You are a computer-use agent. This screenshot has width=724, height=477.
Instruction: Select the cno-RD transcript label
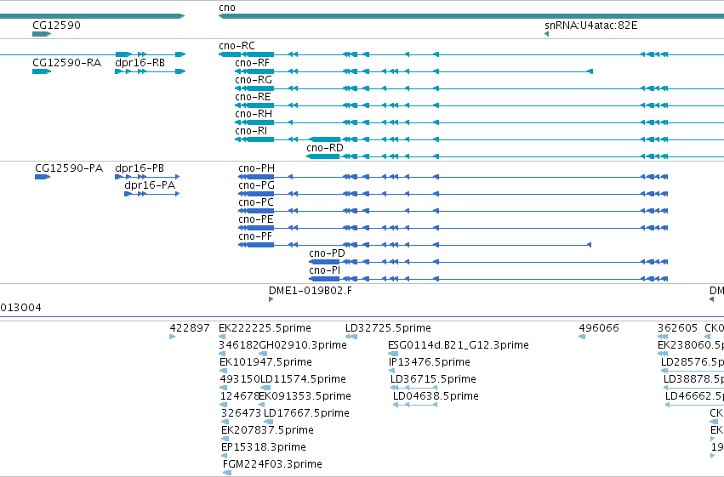325,148
